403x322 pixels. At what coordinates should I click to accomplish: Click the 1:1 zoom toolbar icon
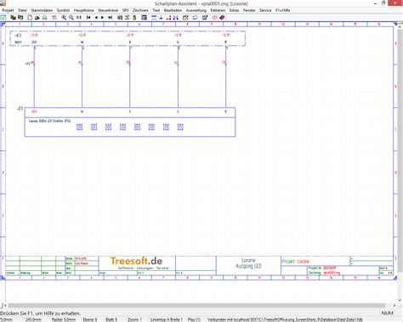79,18
